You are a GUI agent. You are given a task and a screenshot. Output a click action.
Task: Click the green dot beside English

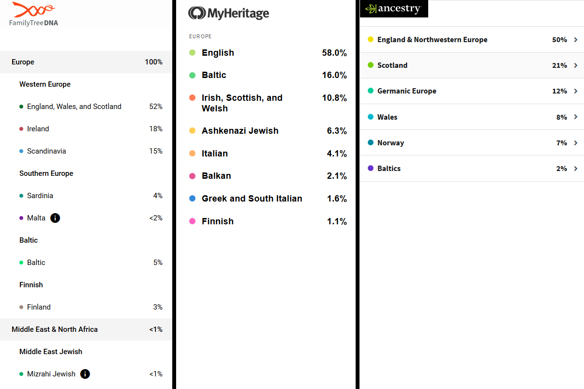pyautogui.click(x=193, y=53)
